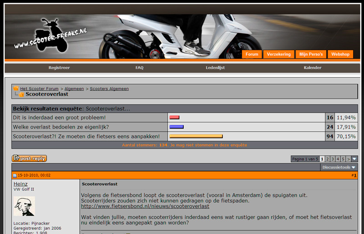Select poll option about fietsers aanpakken
364x234 pixels.
(86, 136)
